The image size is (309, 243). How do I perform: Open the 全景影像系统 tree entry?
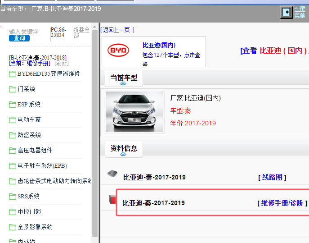pyautogui.click(x=35, y=227)
